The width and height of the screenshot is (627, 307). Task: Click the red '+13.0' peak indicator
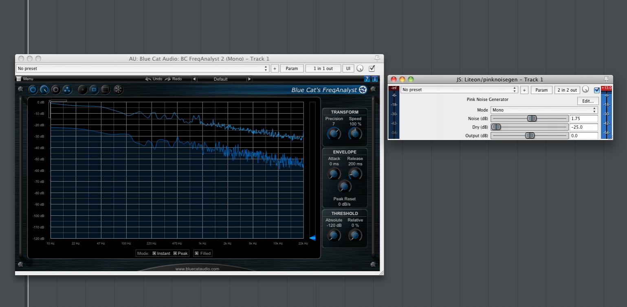[606, 88]
